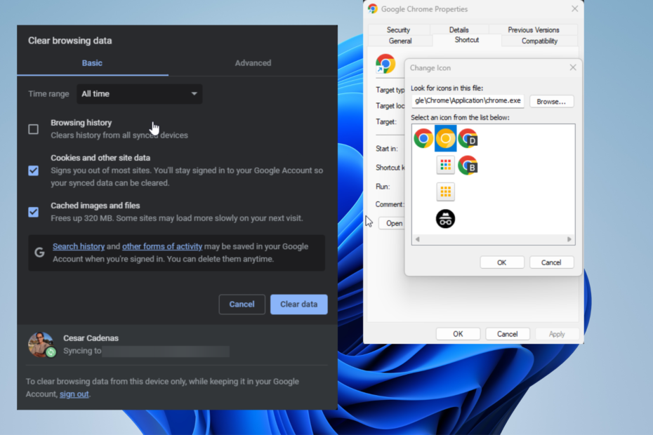Click the sign out link
653x435 pixels.
click(74, 394)
